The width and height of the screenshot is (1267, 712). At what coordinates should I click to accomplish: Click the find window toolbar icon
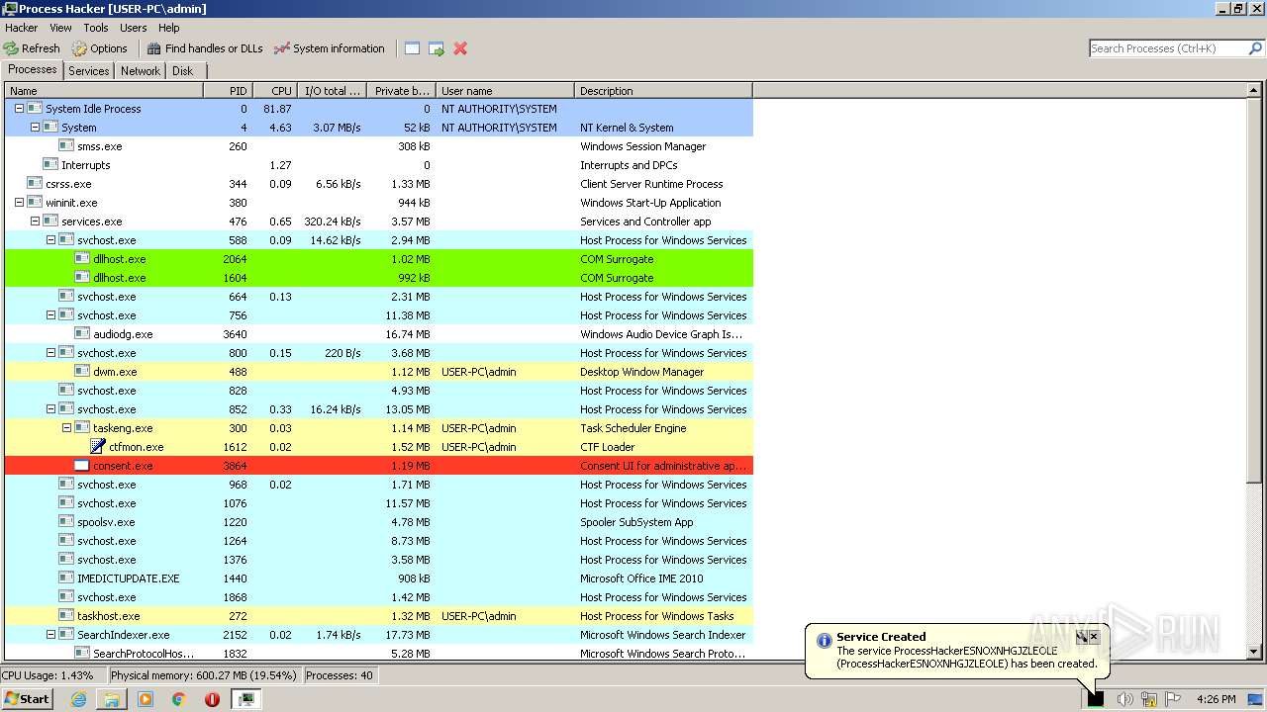[x=413, y=48]
